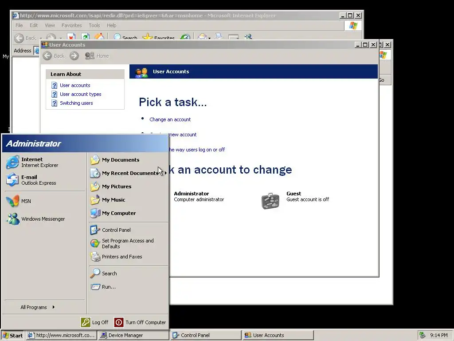Click the 'Guest account is off' text
The width and height of the screenshot is (454, 341).
[308, 199]
